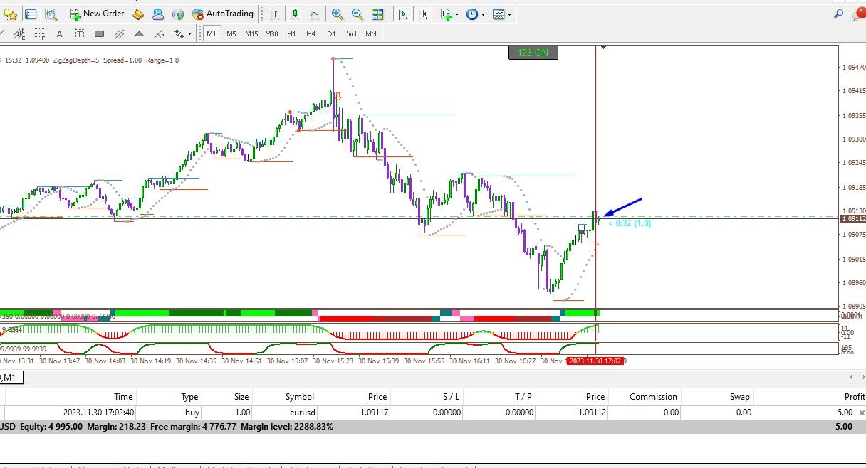Select the Arrows objects tool
This screenshot has width=866, height=468.
tap(179, 33)
